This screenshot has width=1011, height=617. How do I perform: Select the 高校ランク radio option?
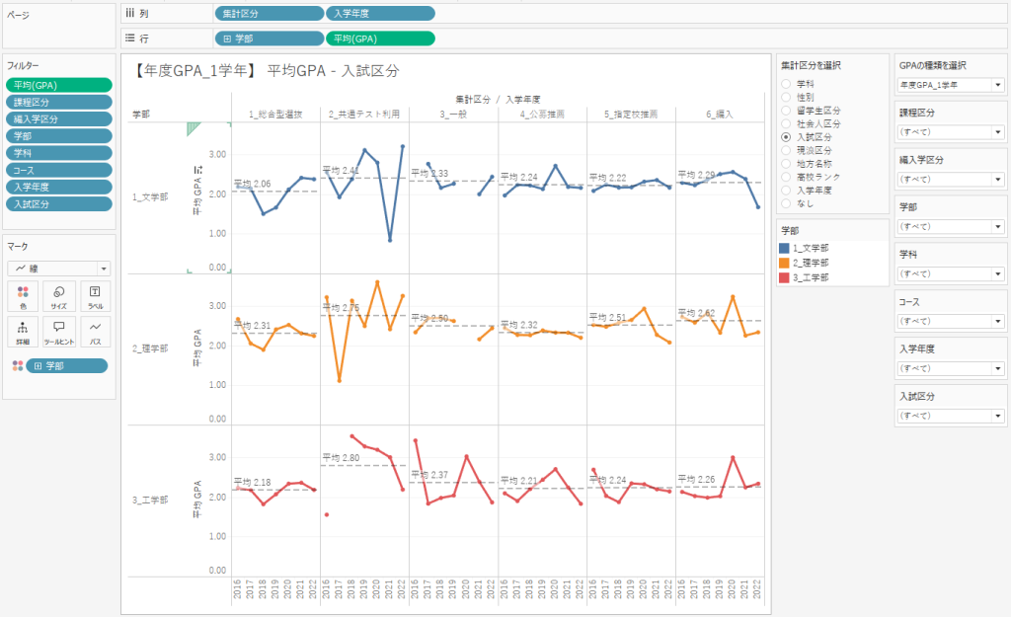coord(787,175)
